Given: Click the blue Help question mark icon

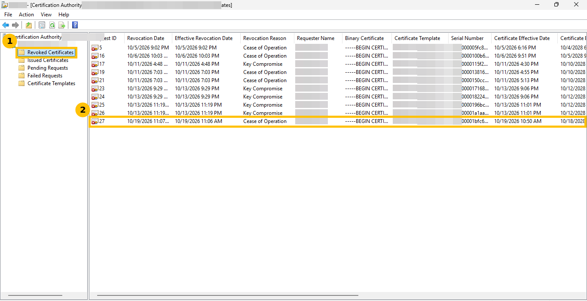Looking at the screenshot, I should [x=75, y=25].
